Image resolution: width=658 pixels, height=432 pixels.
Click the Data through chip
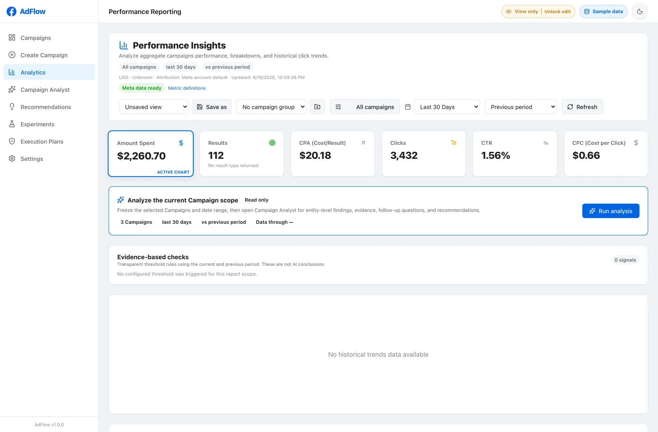coord(274,222)
